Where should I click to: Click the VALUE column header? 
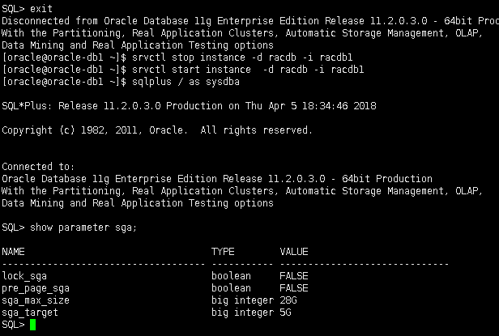tap(294, 252)
